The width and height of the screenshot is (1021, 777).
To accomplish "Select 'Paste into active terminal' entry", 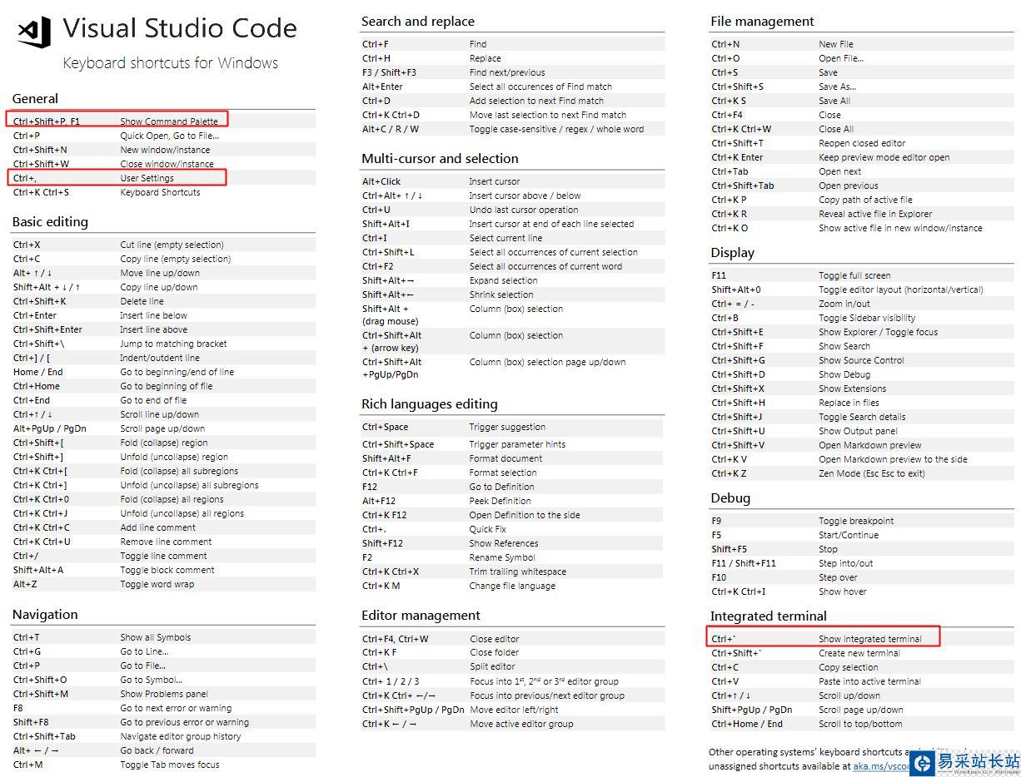I will click(x=869, y=681).
